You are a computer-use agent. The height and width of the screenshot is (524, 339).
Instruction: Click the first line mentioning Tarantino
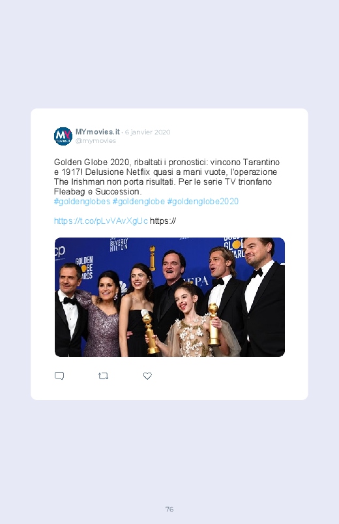(x=167, y=162)
